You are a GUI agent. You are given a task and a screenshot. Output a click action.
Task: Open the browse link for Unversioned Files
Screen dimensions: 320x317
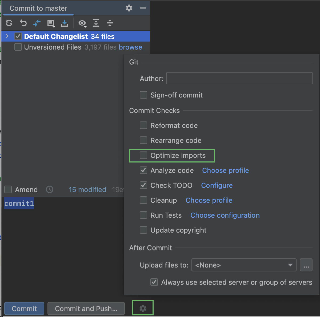130,47
